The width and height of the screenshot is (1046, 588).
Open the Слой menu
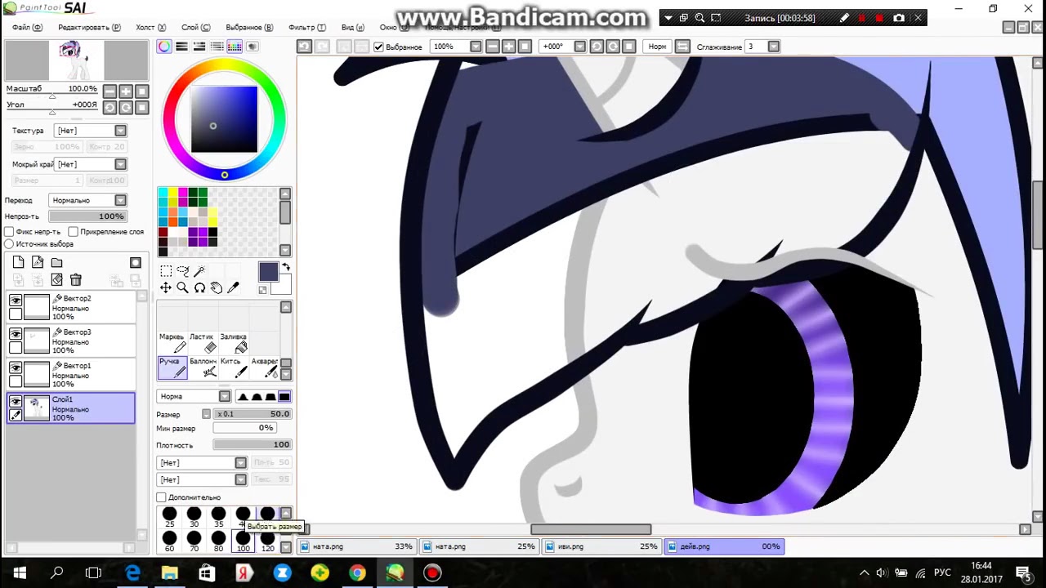[195, 27]
